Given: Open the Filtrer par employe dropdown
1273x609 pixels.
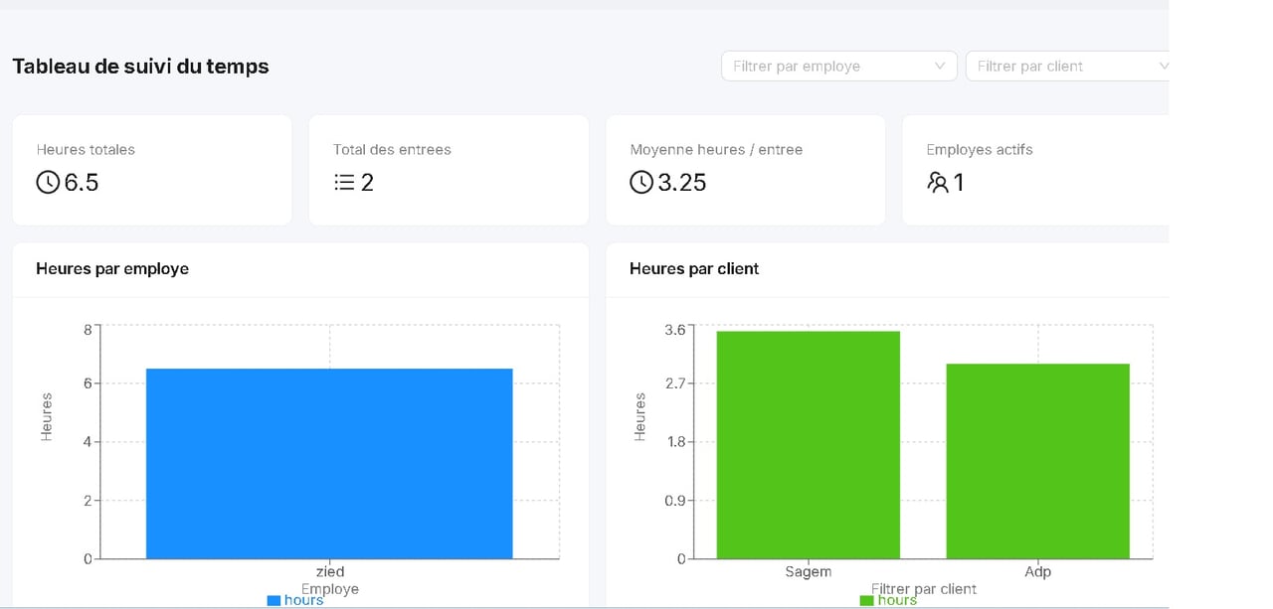Looking at the screenshot, I should [838, 66].
